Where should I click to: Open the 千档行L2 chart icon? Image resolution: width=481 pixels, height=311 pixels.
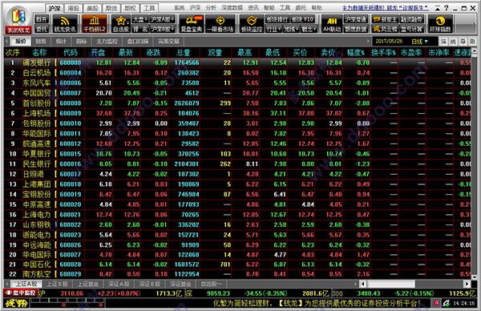point(94,24)
